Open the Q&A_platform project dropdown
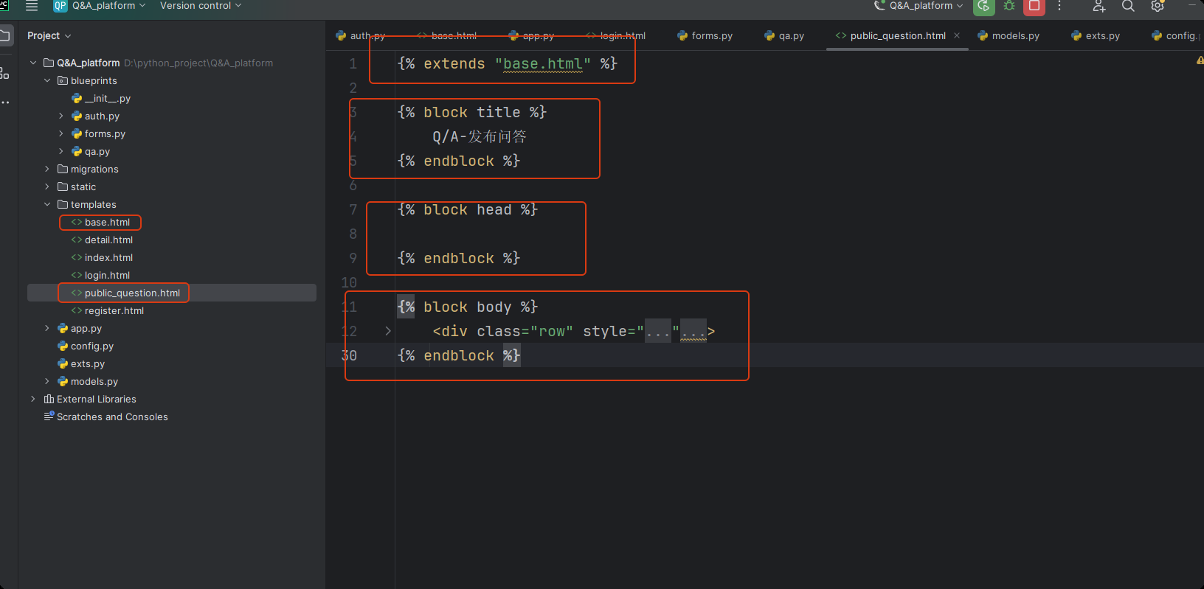 click(x=100, y=6)
